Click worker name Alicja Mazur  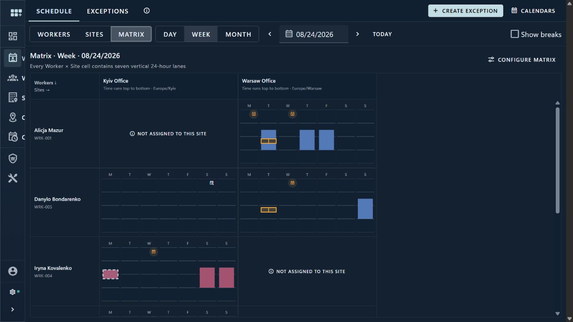click(x=49, y=130)
